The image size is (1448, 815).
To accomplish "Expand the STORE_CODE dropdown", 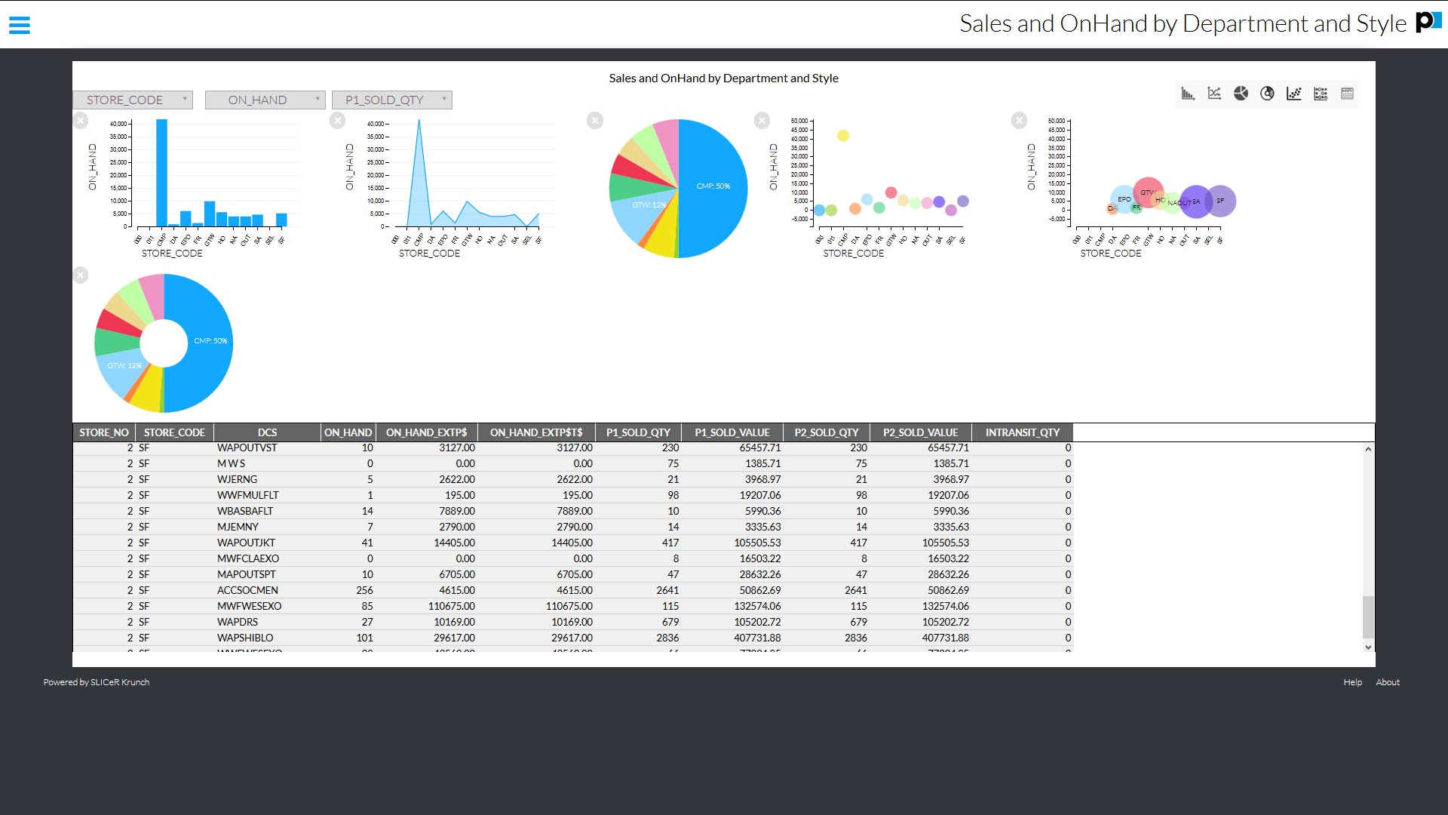I will (x=133, y=100).
